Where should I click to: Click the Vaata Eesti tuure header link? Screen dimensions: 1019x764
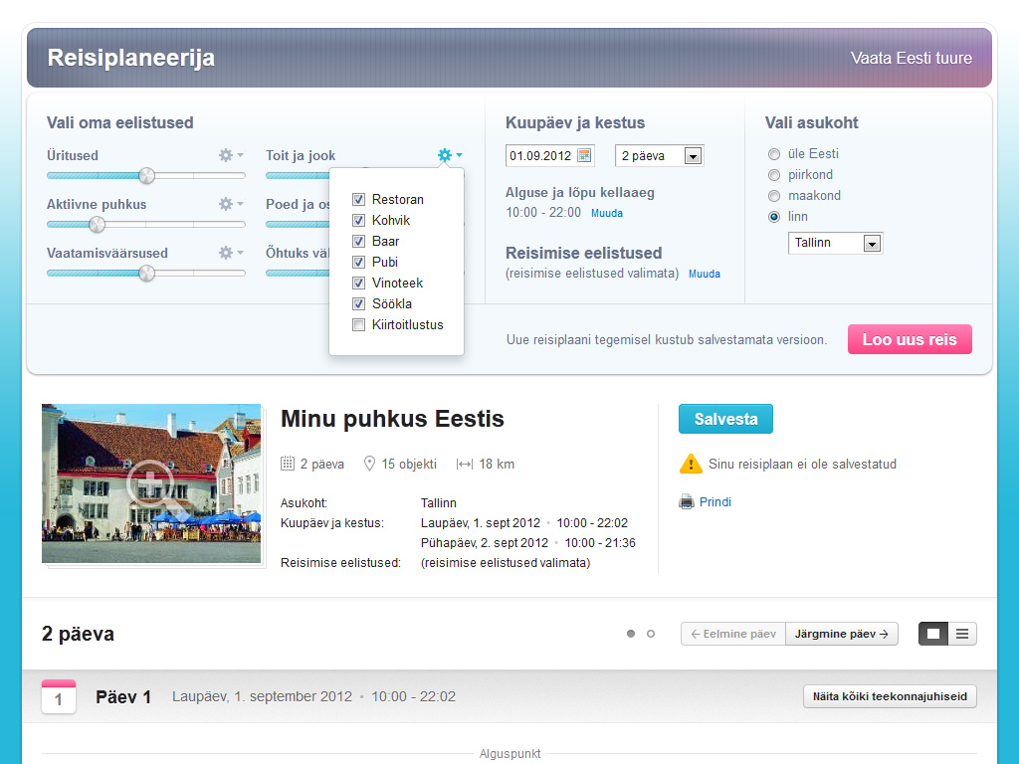[911, 58]
